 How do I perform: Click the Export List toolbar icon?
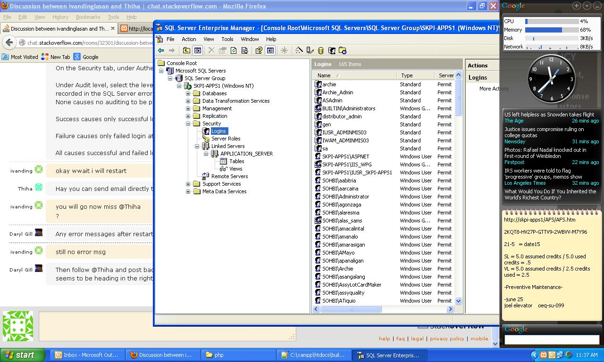click(x=244, y=50)
